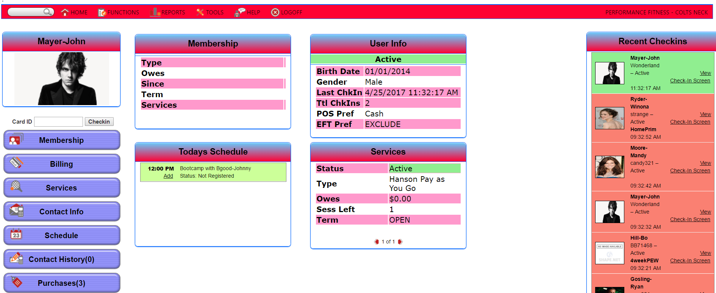The height and width of the screenshot is (293, 716).
Task: Click Add link for Bootcamp class
Action: point(168,176)
